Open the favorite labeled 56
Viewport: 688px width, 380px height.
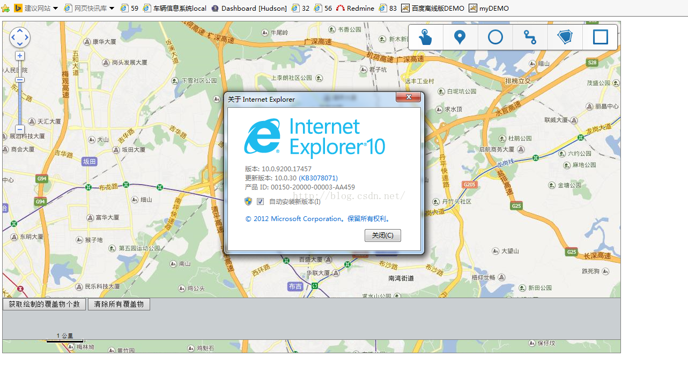pyautogui.click(x=323, y=9)
